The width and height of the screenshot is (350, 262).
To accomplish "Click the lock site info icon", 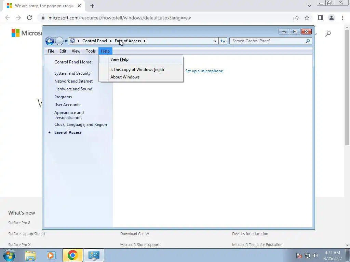I will 43,18.
